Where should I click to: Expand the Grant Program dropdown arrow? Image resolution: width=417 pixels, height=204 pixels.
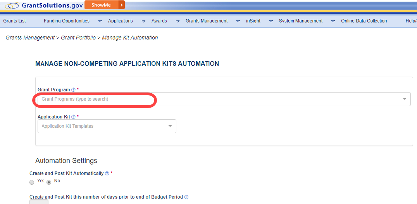point(405,99)
